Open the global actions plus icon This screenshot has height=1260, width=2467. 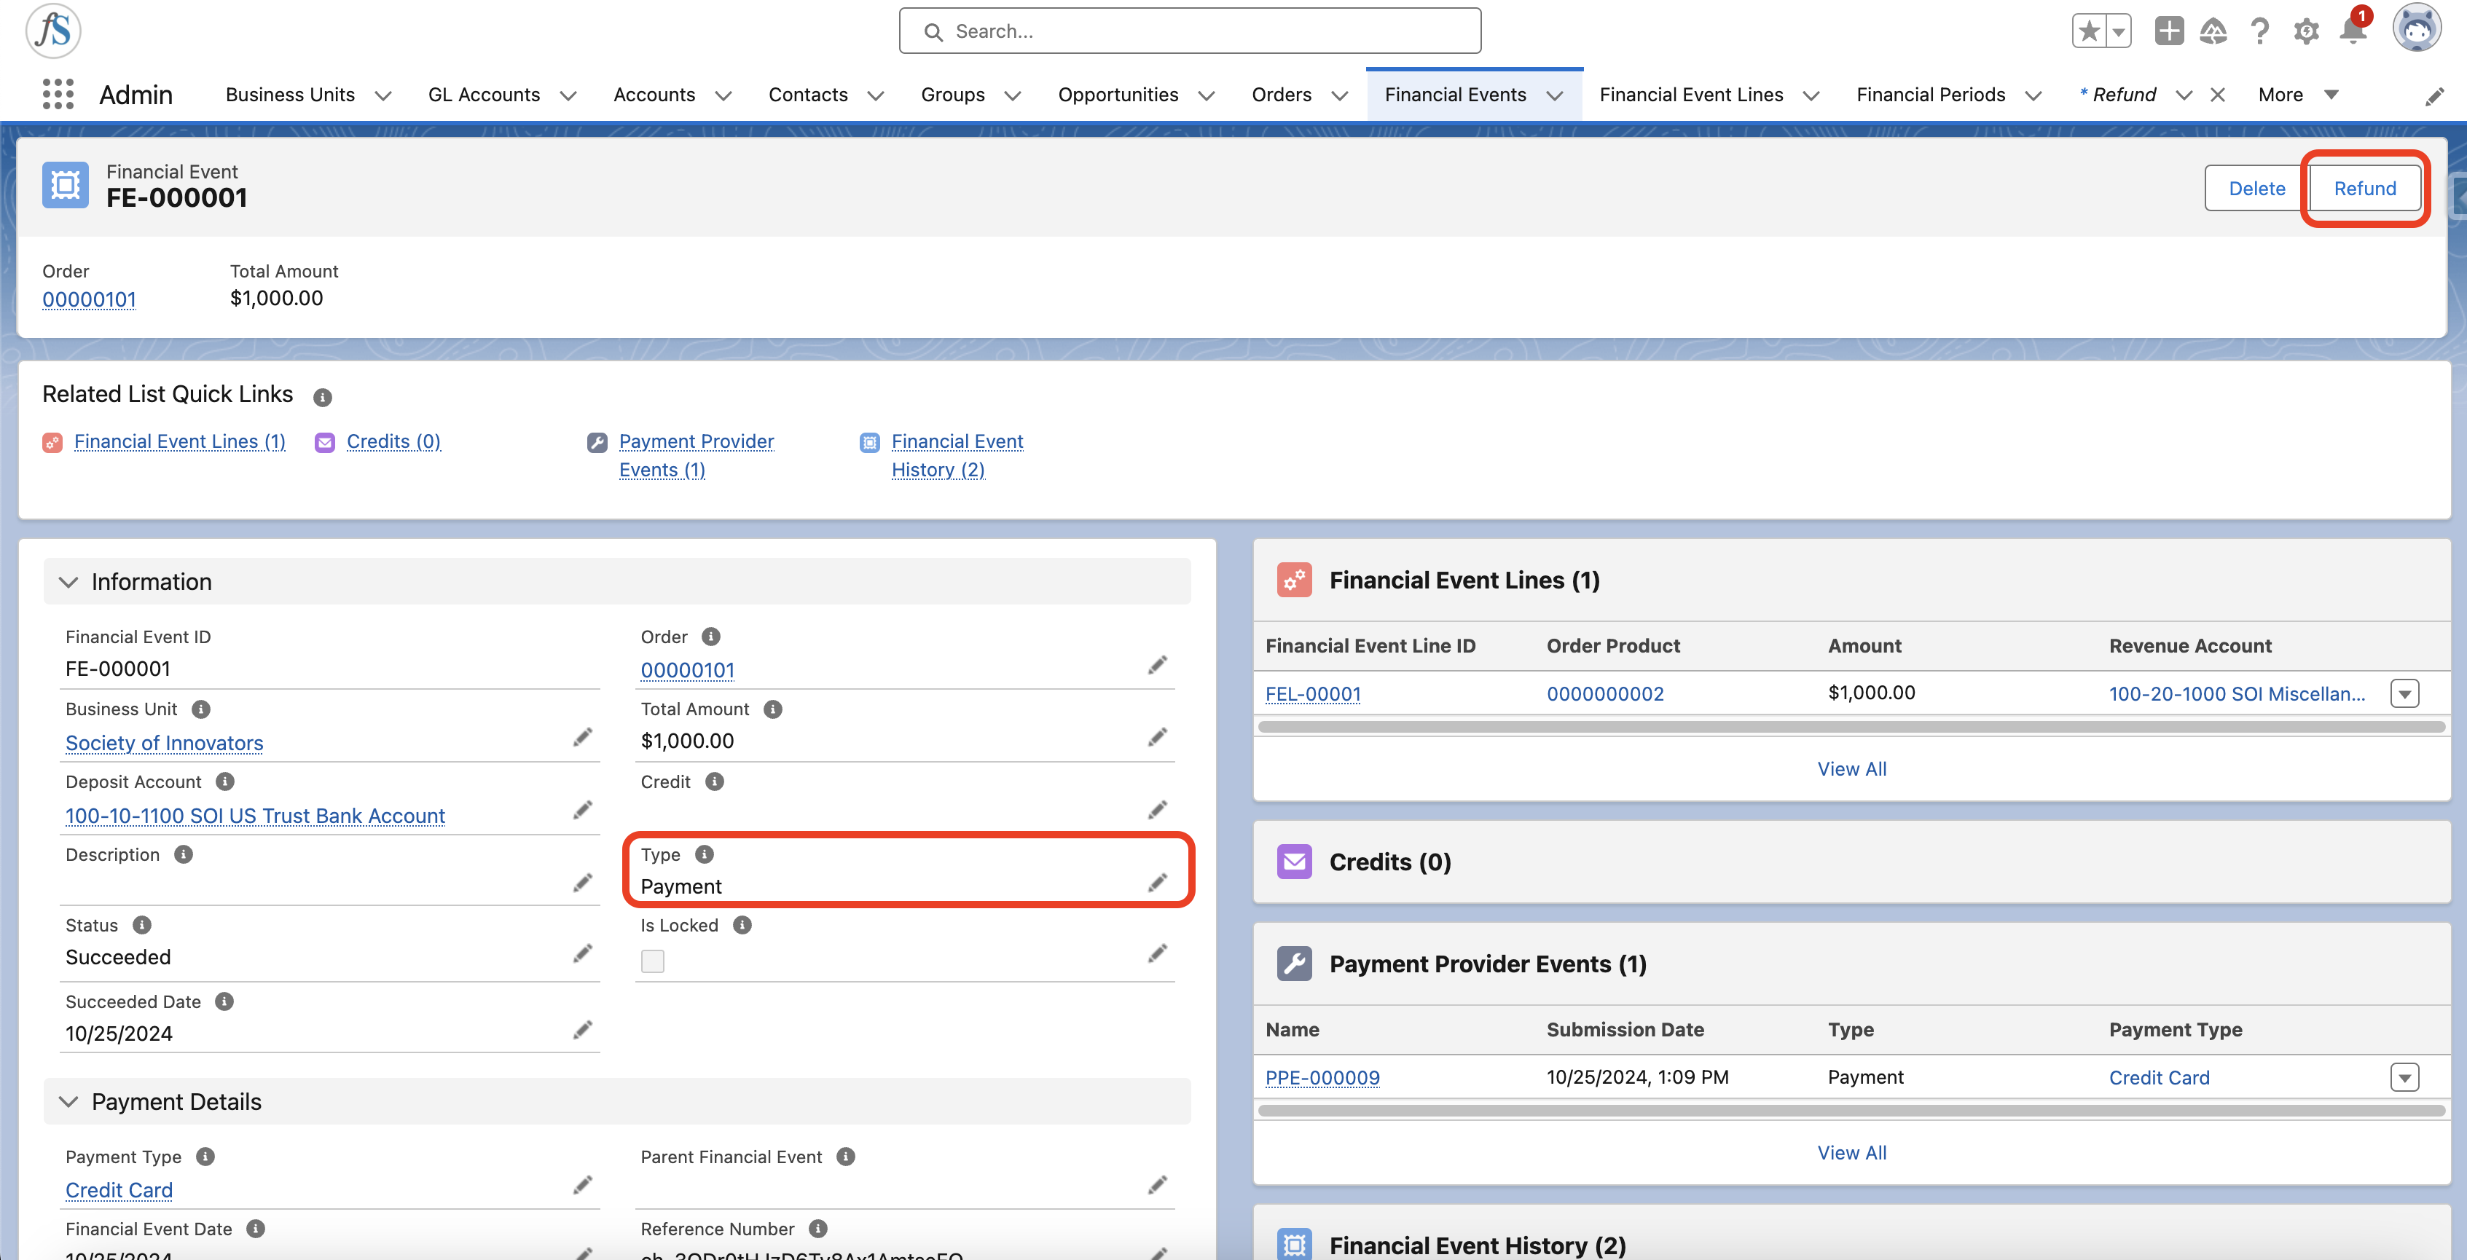click(2168, 31)
